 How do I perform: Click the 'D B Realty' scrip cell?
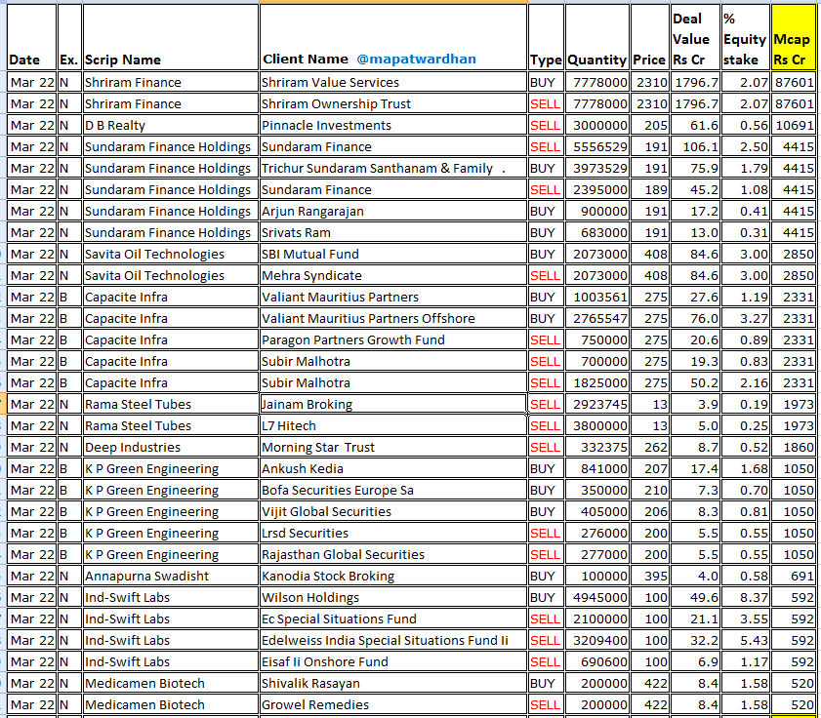coord(171,125)
